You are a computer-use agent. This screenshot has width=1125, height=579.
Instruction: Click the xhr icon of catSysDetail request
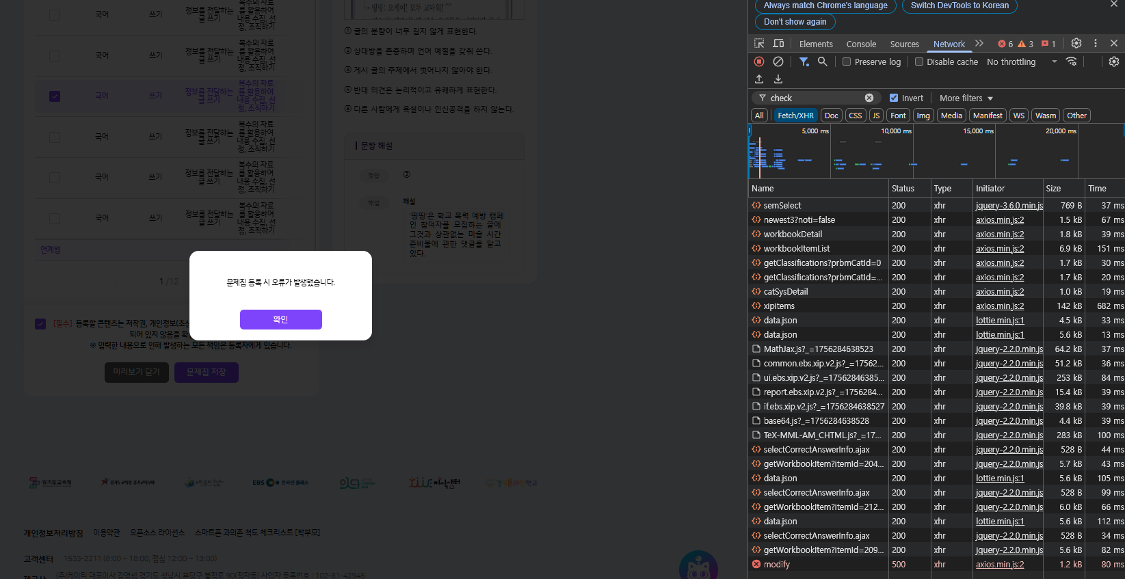(756, 291)
